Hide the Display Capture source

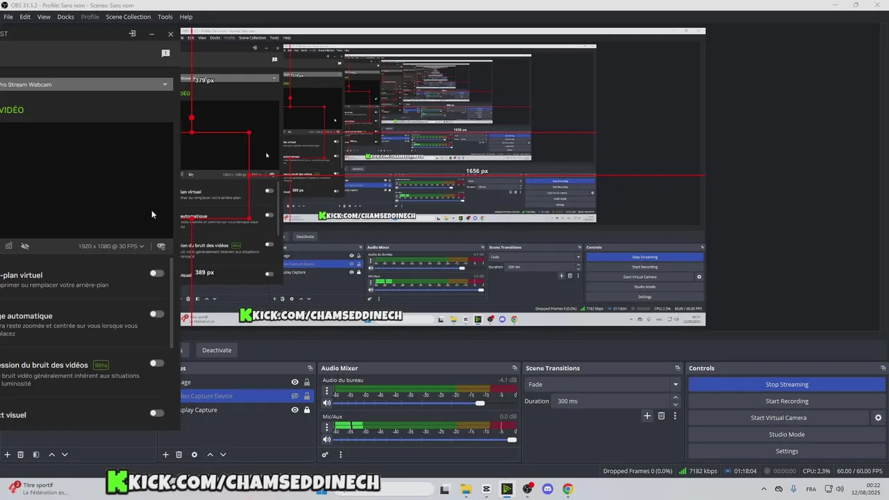click(x=295, y=410)
